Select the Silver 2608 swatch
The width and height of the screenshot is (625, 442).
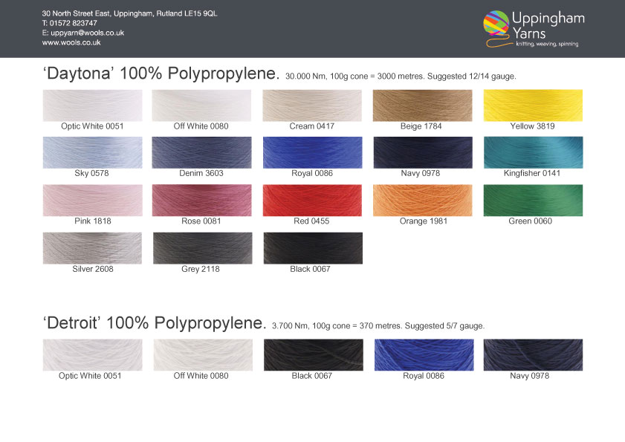pos(92,247)
